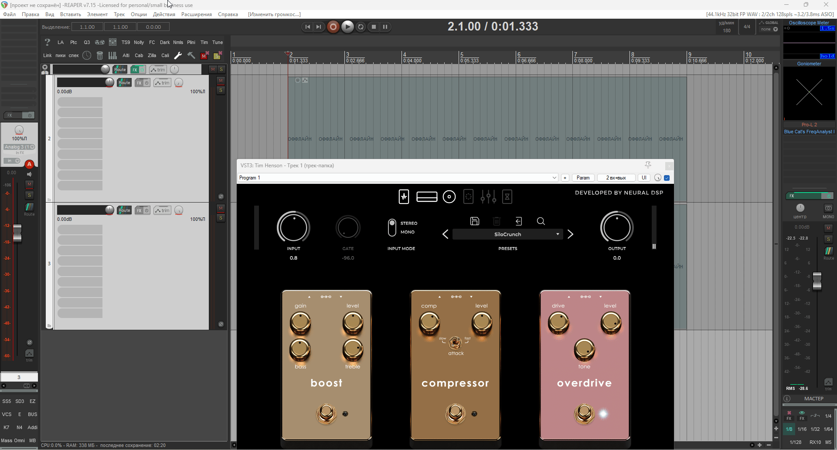Image resolution: width=837 pixels, height=450 pixels.
Task: Open plugin hourglass delay section icon
Action: (x=507, y=197)
